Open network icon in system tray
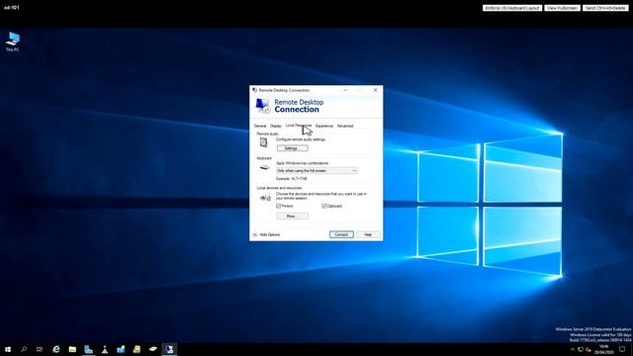 point(581,349)
